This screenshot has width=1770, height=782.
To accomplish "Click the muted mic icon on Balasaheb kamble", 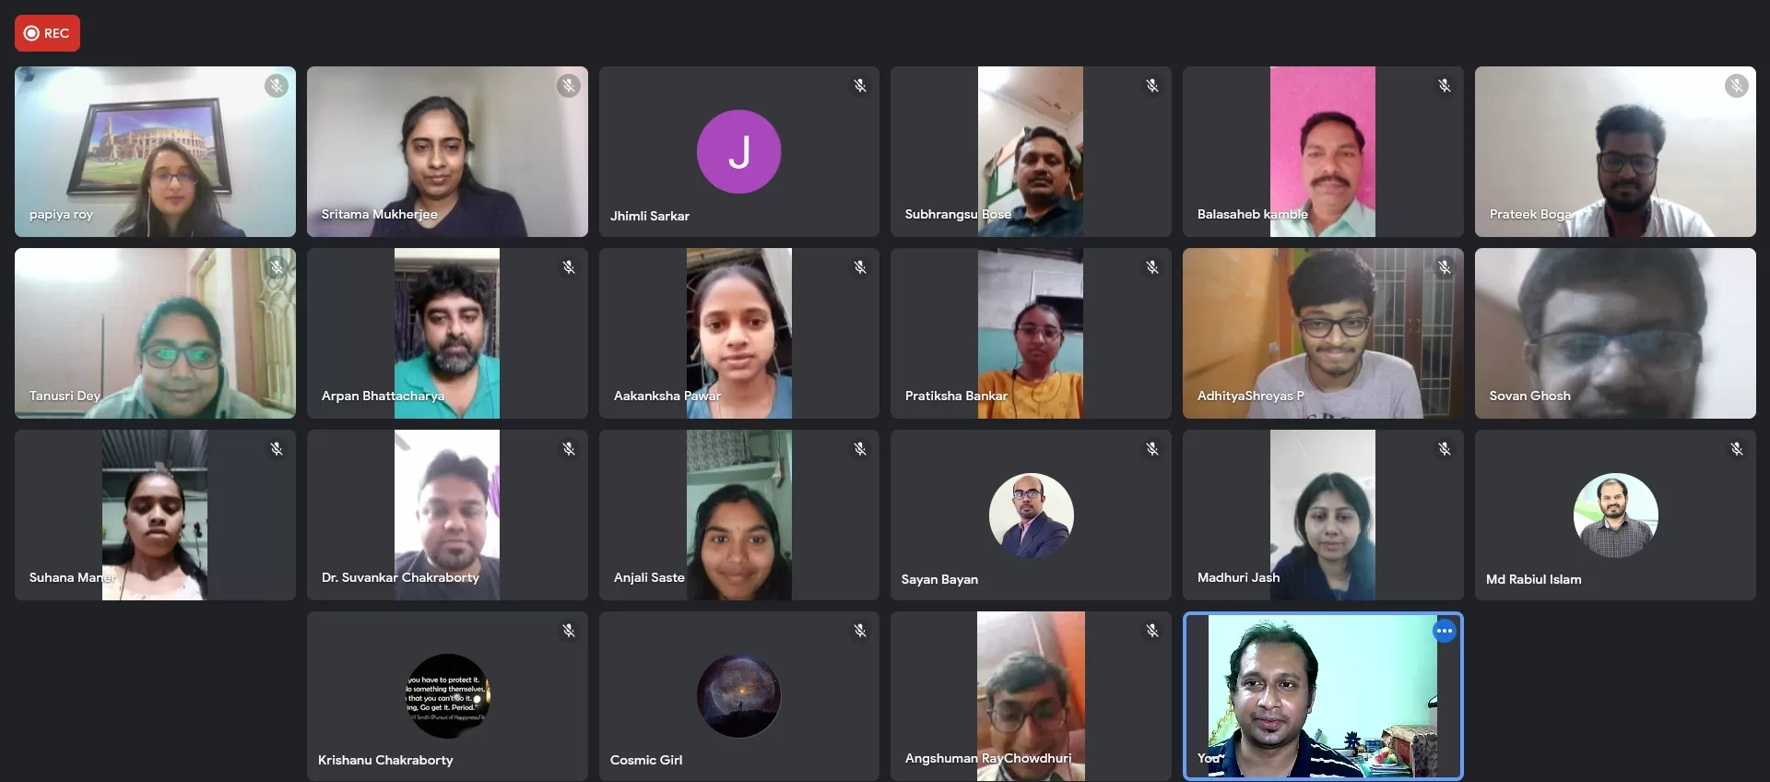I will point(1445,86).
